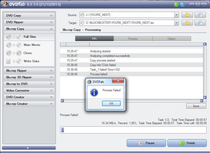Select the 'Copy process started' log row
The image size is (210, 153).
pyautogui.click(x=132, y=60)
